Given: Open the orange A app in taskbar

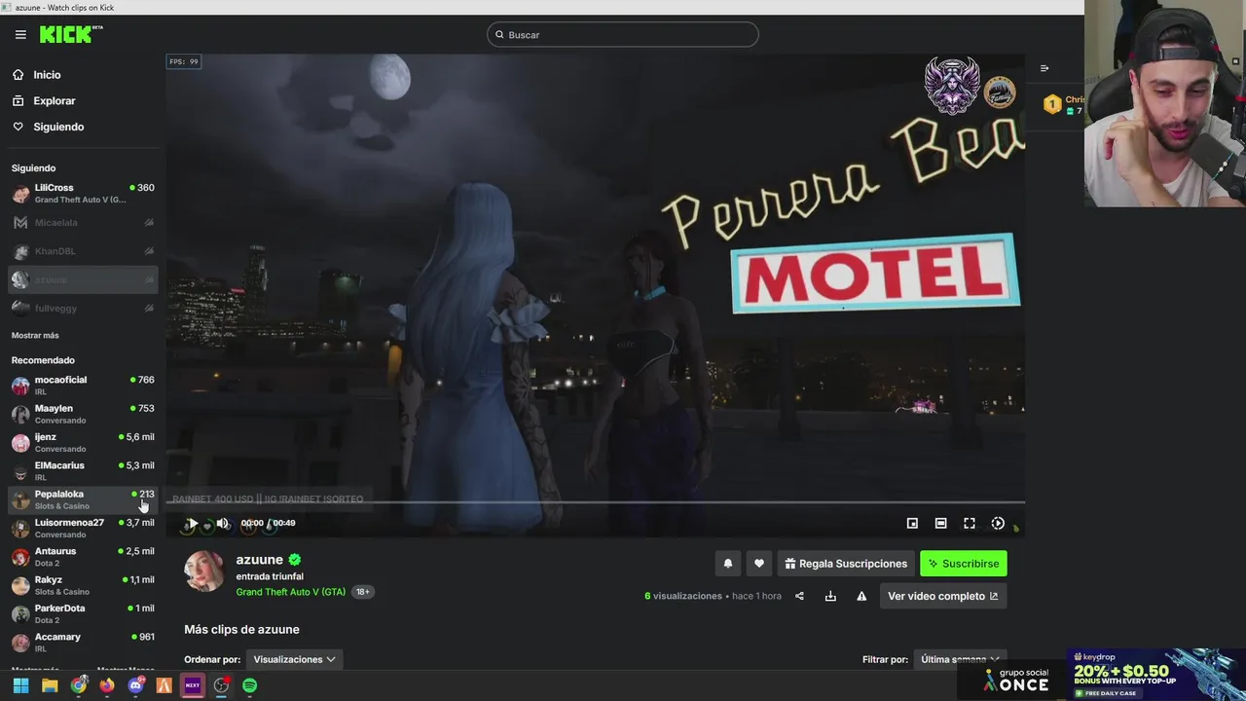Looking at the screenshot, I should [164, 685].
